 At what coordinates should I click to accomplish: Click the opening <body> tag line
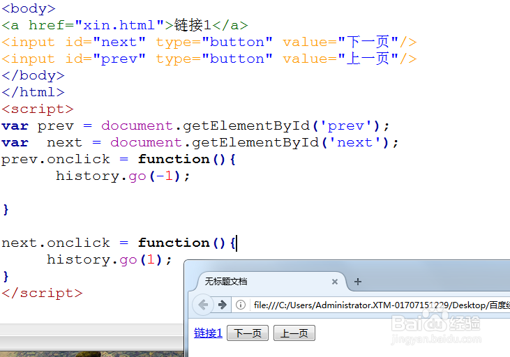(x=29, y=8)
